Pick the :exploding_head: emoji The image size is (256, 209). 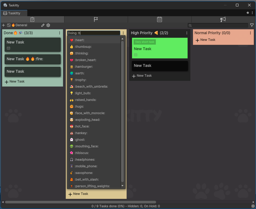coord(94,120)
